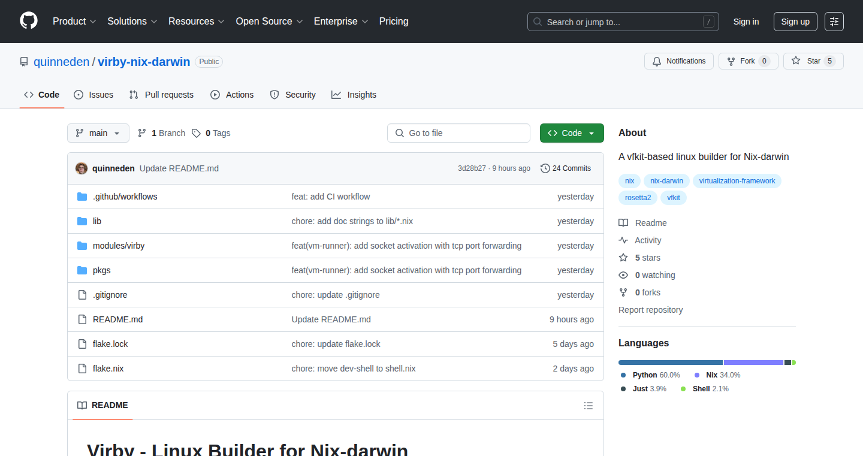863x456 pixels.
Task: Expand the Resources menu
Action: tap(197, 21)
